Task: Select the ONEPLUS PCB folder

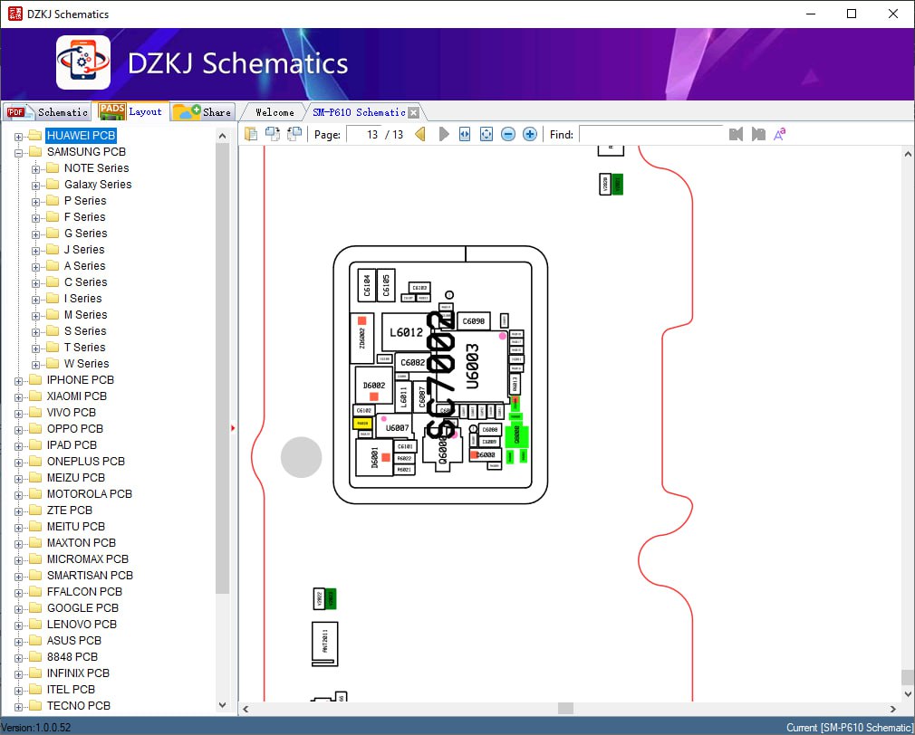Action: pos(86,462)
